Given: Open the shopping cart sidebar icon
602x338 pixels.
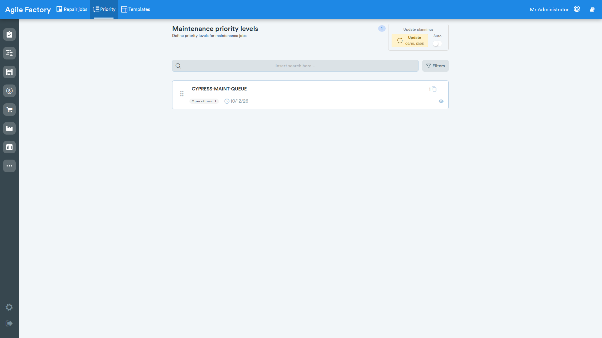Looking at the screenshot, I should (9, 110).
